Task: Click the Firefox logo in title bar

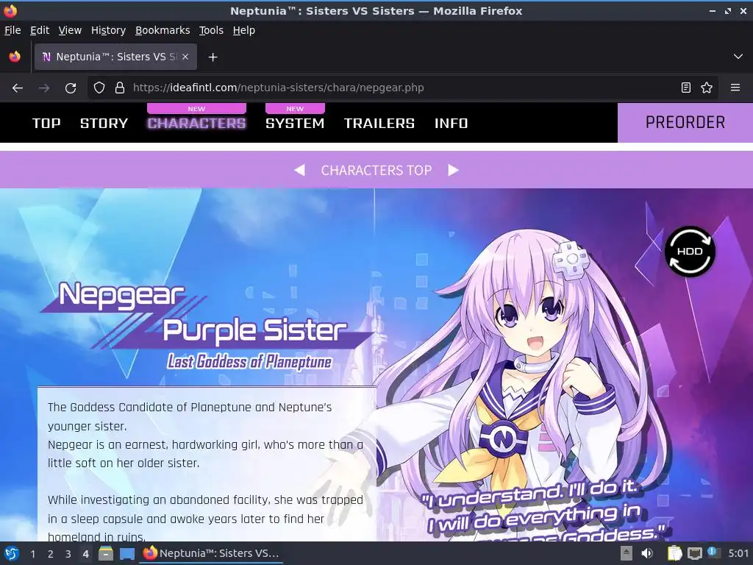Action: point(10,10)
